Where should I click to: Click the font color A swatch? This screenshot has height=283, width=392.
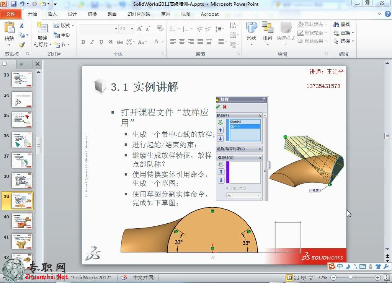pos(157,42)
